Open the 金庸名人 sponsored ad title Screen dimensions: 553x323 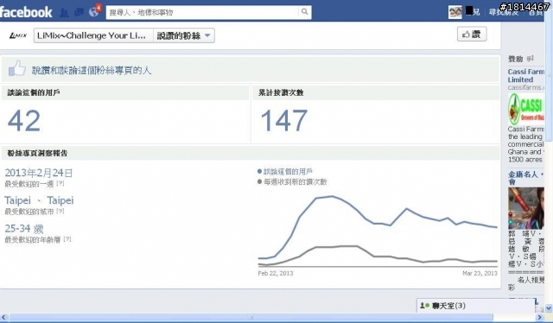[526, 178]
